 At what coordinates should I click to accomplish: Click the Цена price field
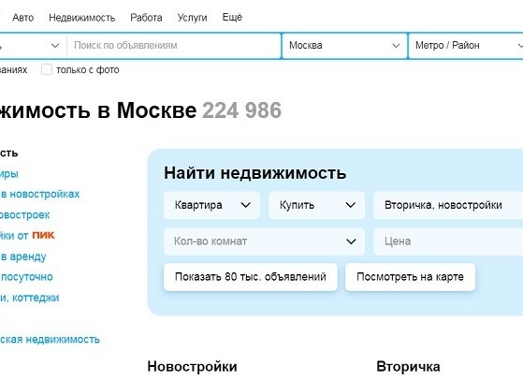(x=448, y=241)
